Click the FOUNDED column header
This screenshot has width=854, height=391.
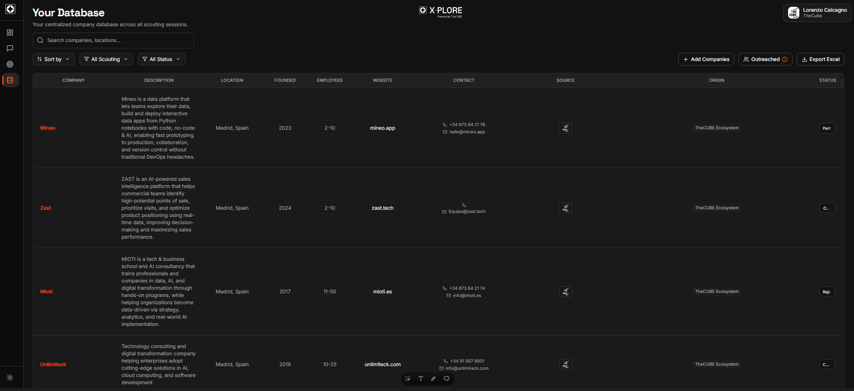pos(285,80)
